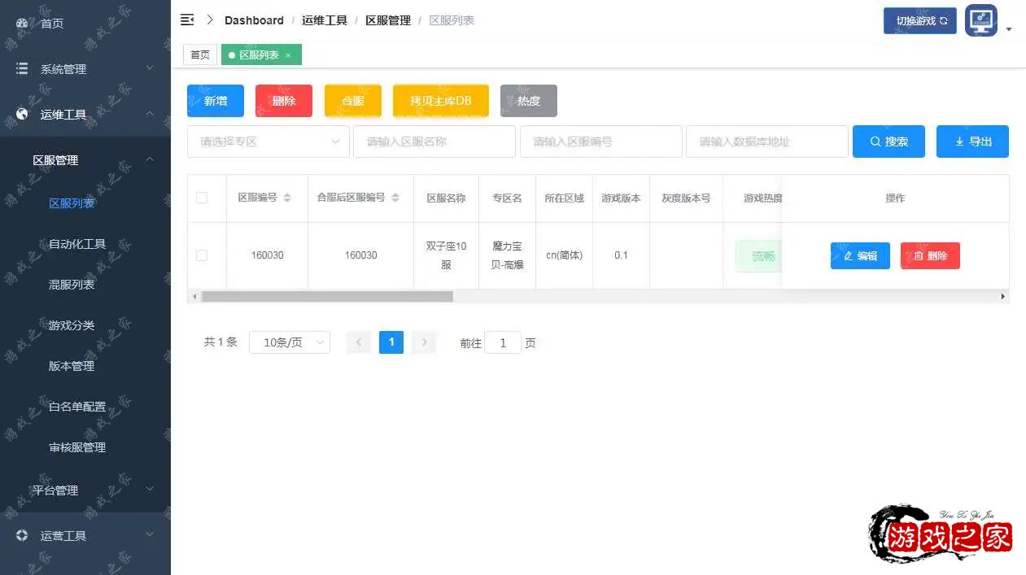Click the user avatar monitor icon
The image size is (1026, 575).
tap(980, 20)
